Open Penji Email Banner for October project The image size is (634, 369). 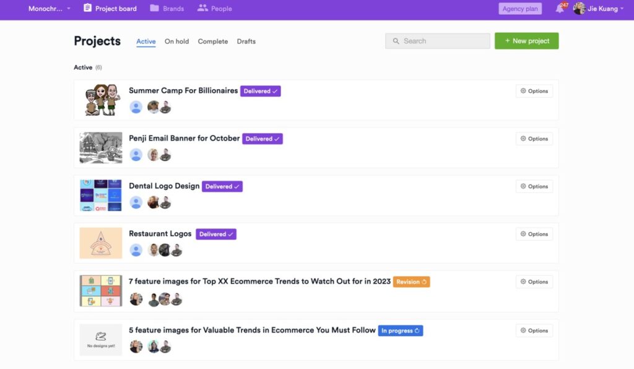coord(184,138)
